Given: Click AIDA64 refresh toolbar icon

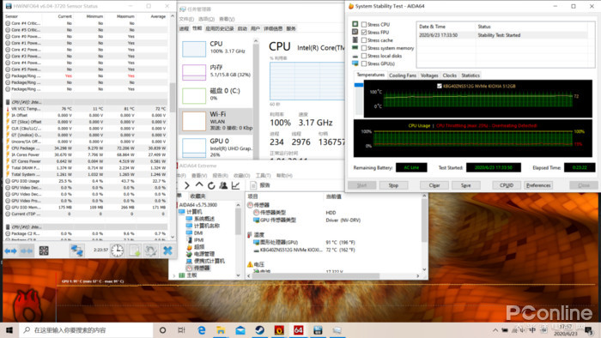Looking at the screenshot, I should click(x=211, y=185).
